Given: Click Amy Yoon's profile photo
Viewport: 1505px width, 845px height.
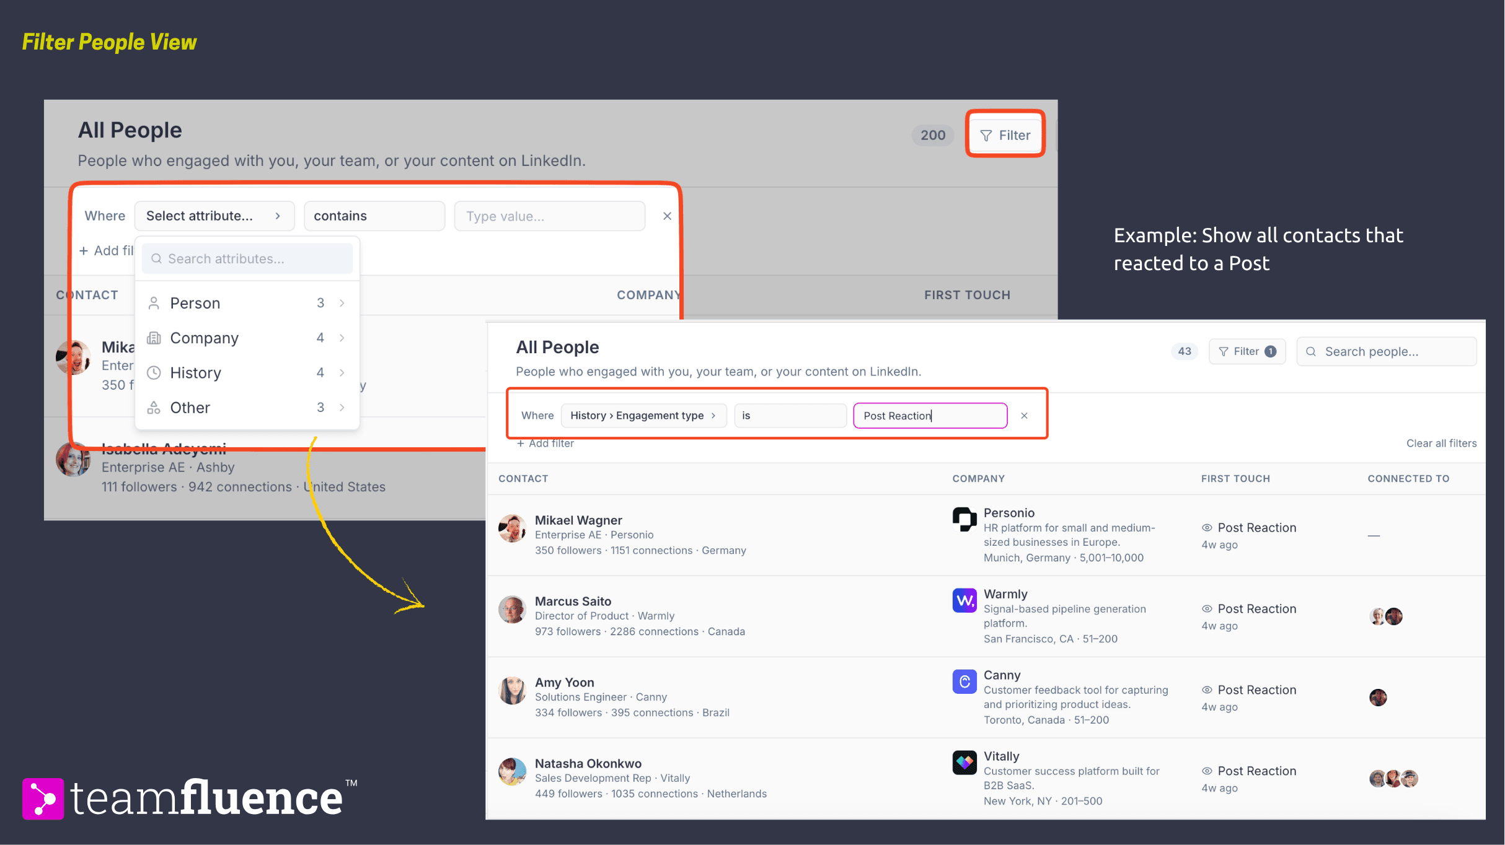Looking at the screenshot, I should (x=512, y=691).
